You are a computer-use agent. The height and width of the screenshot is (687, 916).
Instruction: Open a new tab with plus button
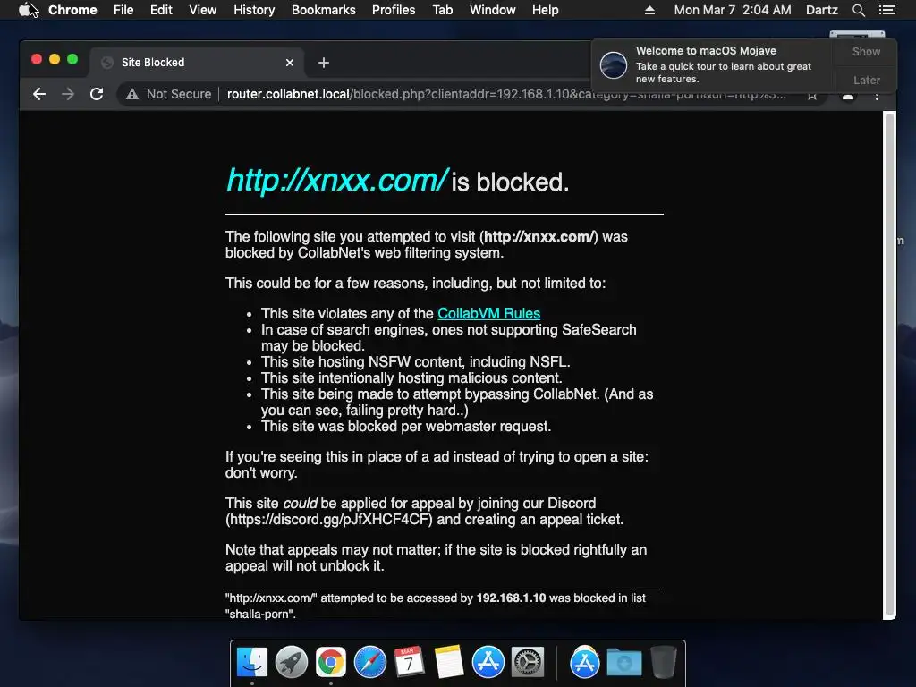tap(324, 63)
